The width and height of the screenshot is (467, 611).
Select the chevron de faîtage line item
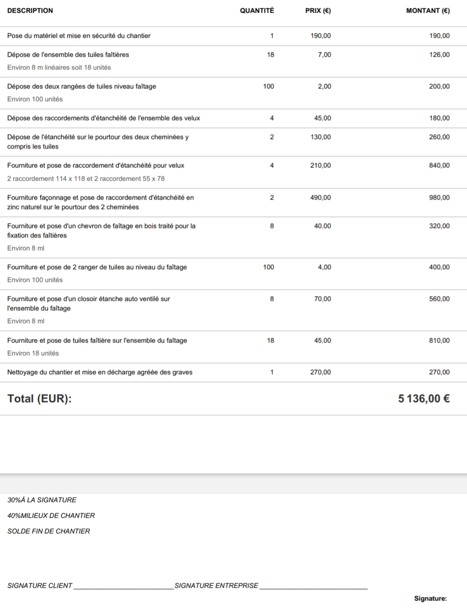click(101, 231)
